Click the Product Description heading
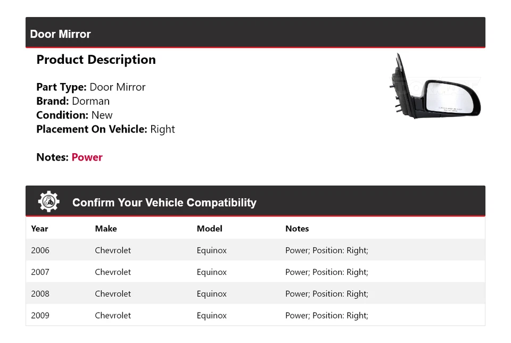 tap(96, 60)
